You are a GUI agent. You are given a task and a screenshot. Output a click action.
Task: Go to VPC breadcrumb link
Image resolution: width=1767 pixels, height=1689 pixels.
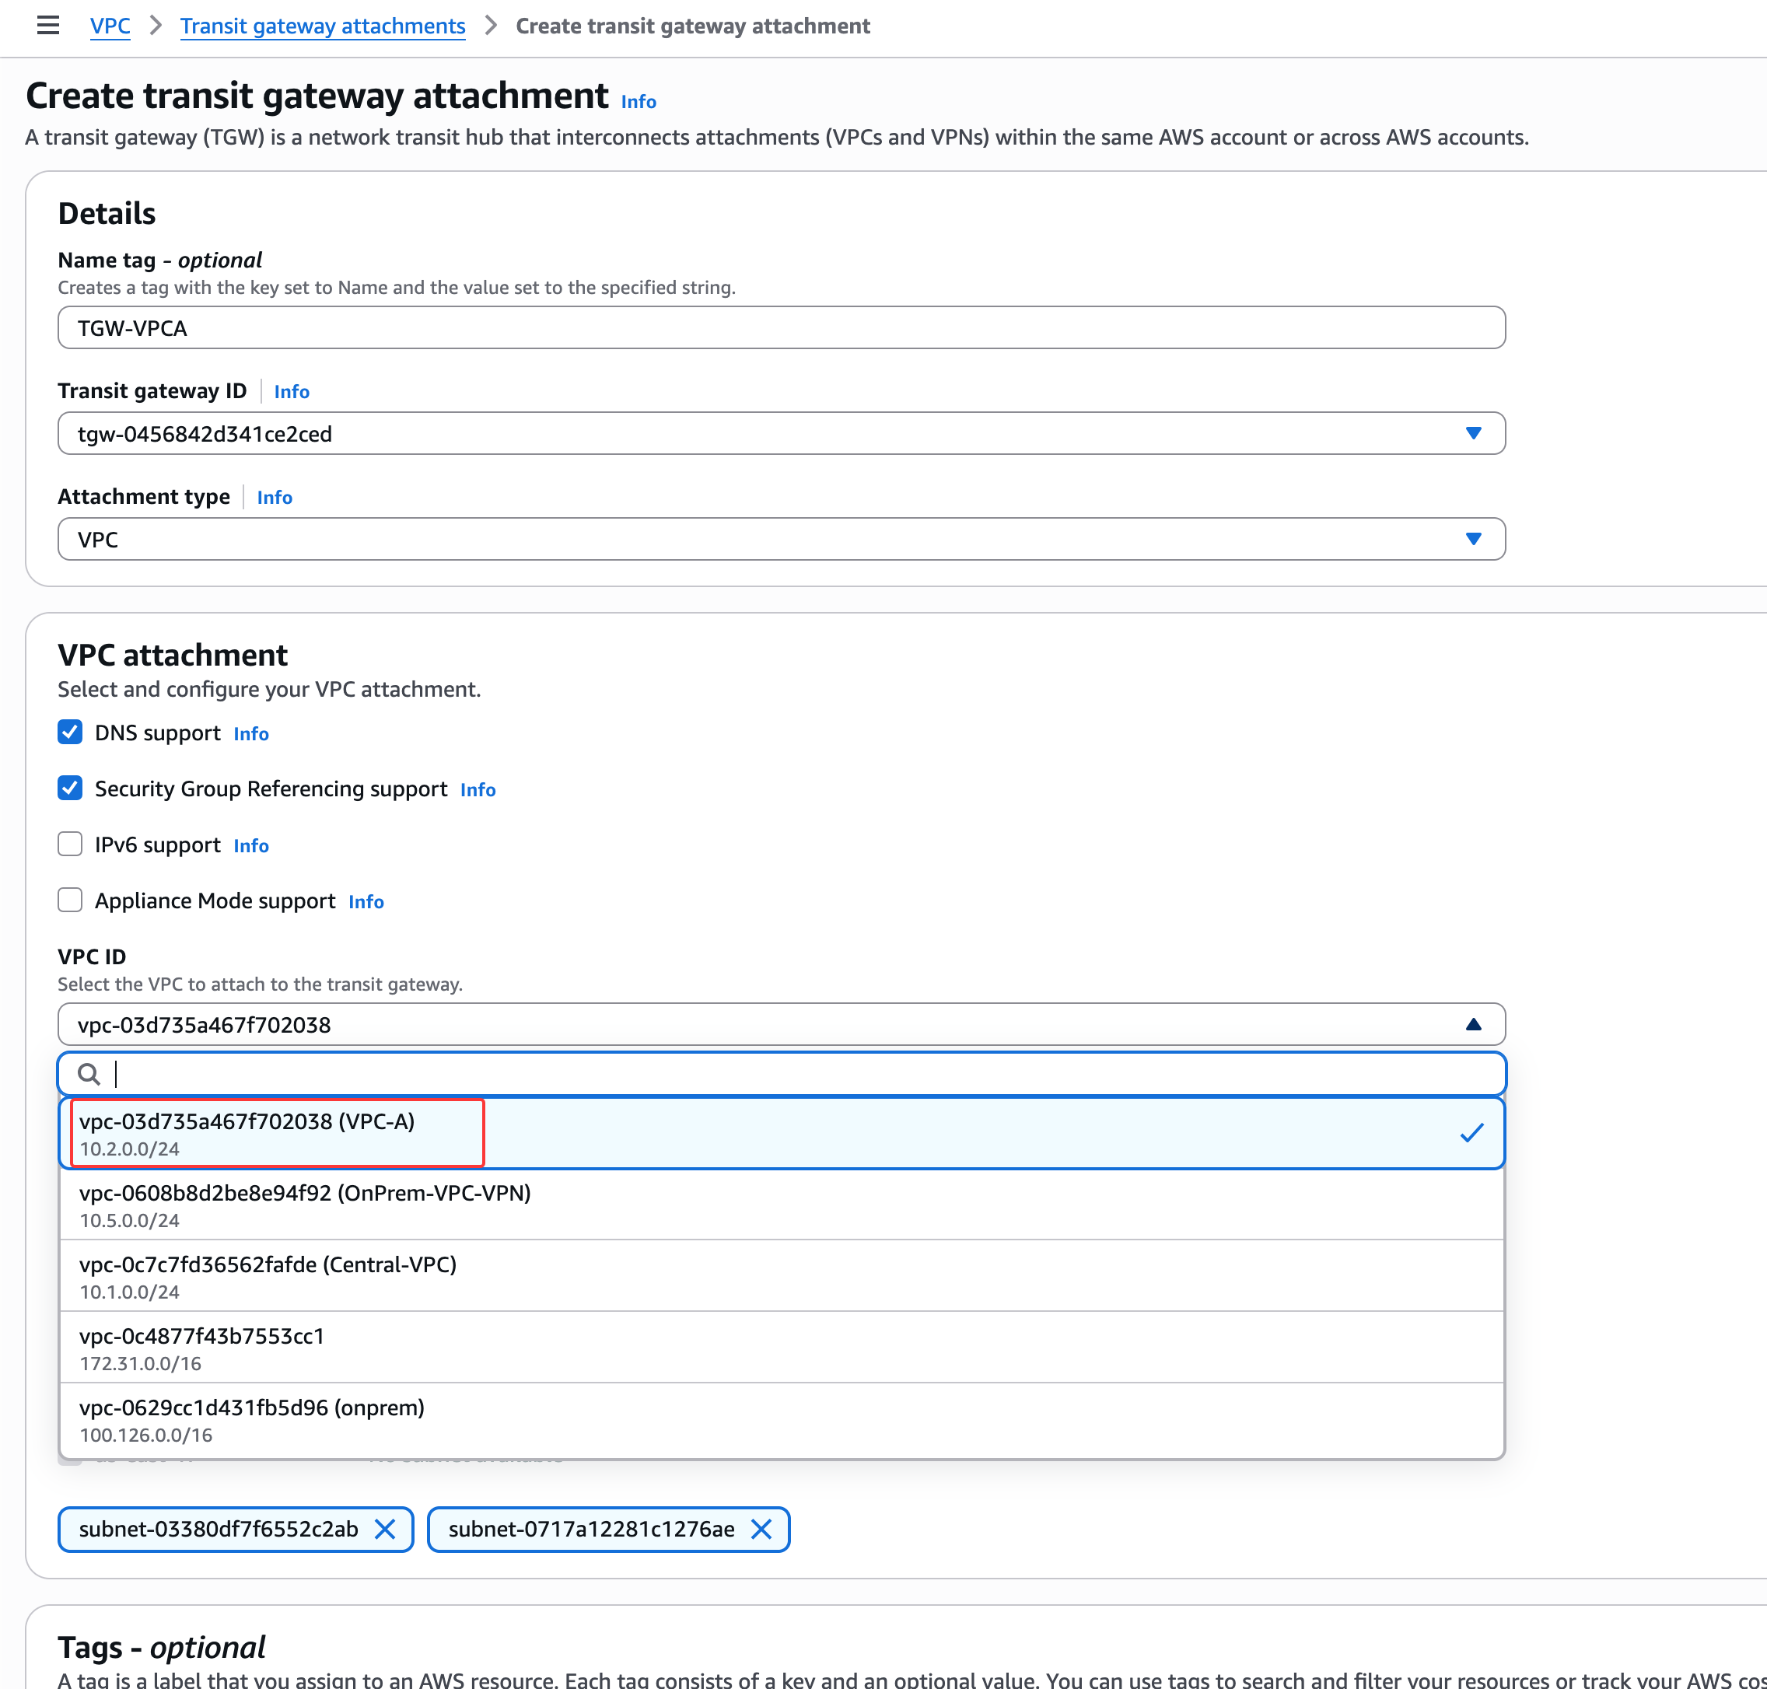tap(110, 25)
